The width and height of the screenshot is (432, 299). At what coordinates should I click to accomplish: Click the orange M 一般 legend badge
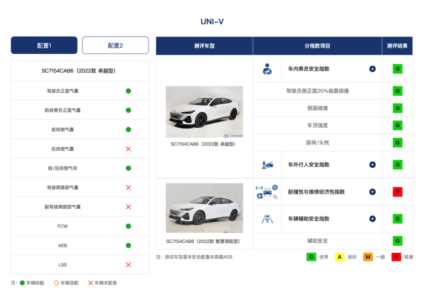368,257
